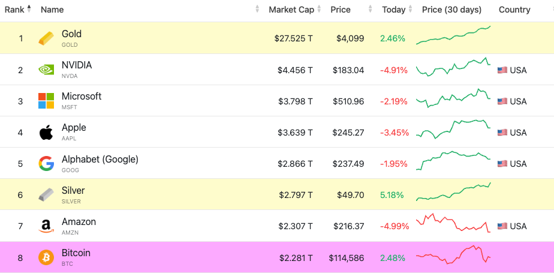Viewport: 554px width, 273px height.
Task: Open the NVIDIA company link
Action: coord(77,65)
